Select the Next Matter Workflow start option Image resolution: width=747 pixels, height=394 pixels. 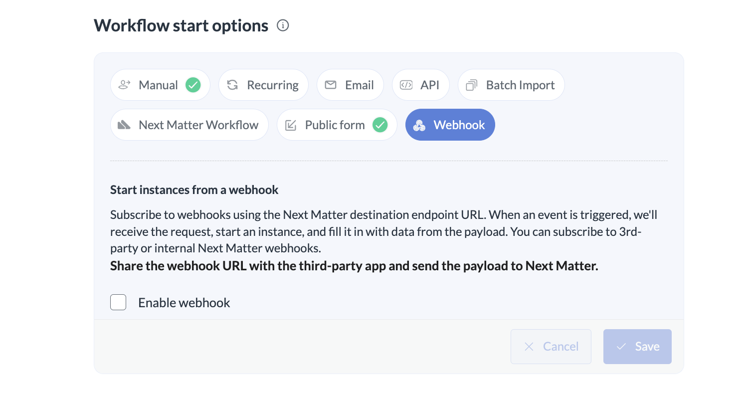tap(189, 125)
